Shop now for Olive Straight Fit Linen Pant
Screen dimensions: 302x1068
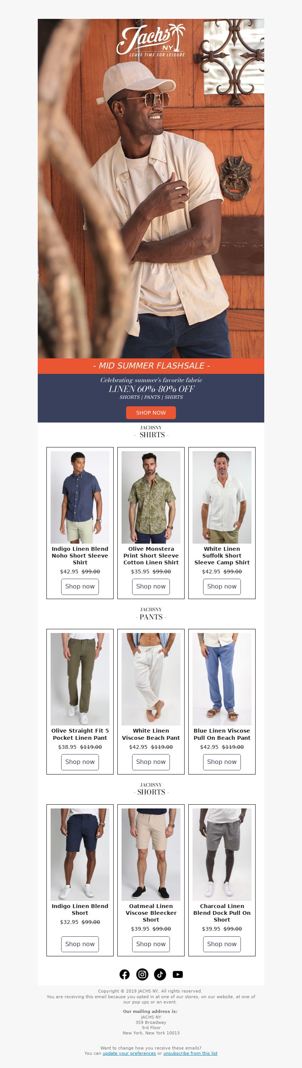[x=80, y=762]
